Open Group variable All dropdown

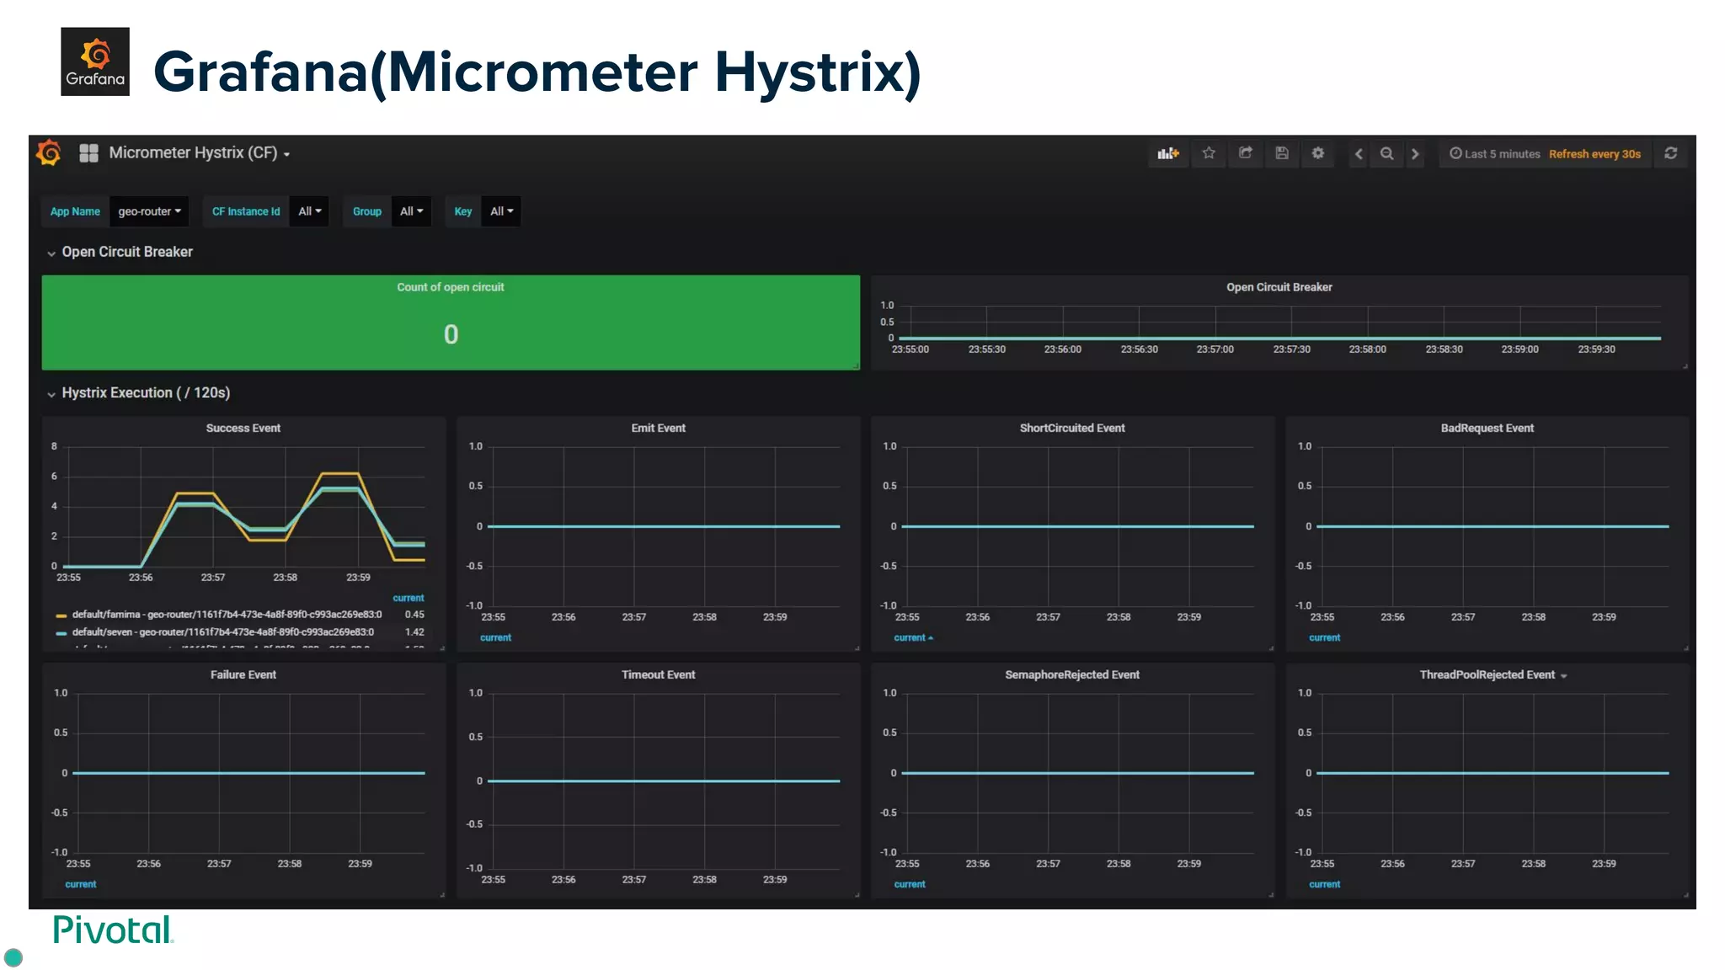pyautogui.click(x=412, y=211)
